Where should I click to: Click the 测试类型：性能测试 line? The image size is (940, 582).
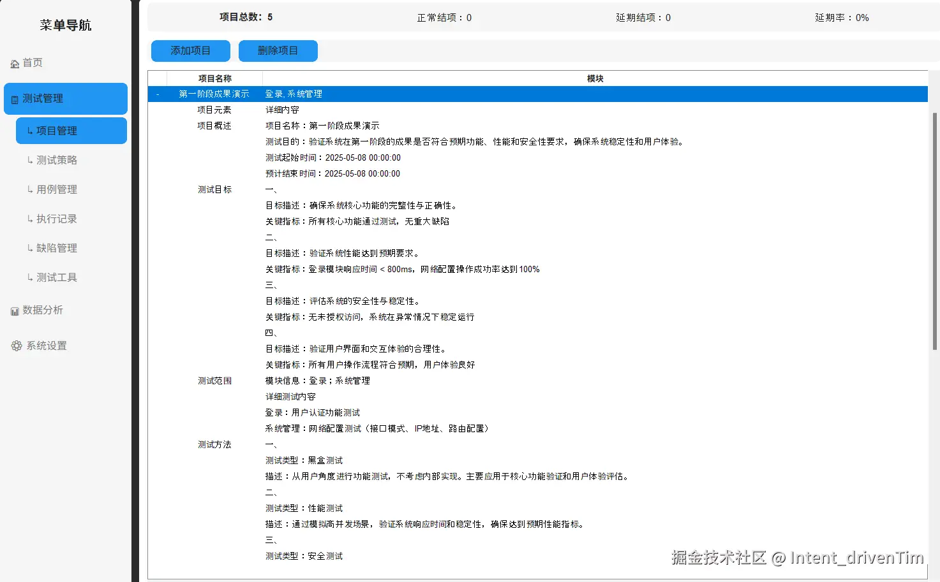[x=304, y=509]
